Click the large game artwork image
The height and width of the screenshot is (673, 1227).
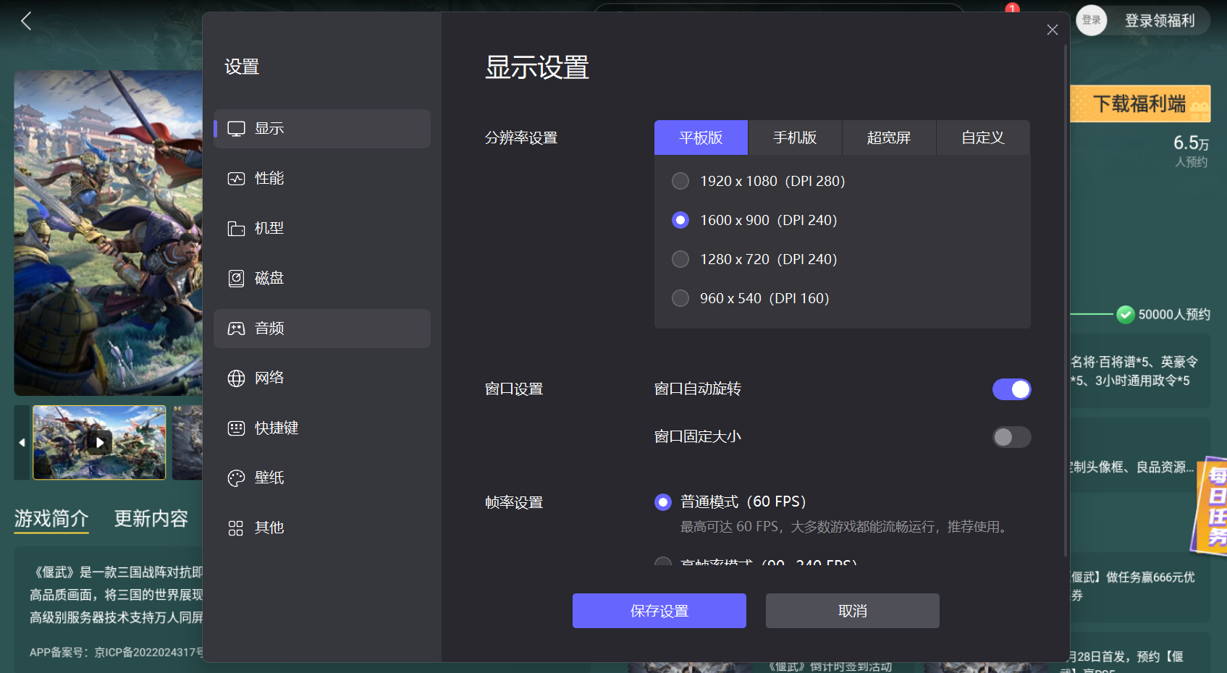109,233
